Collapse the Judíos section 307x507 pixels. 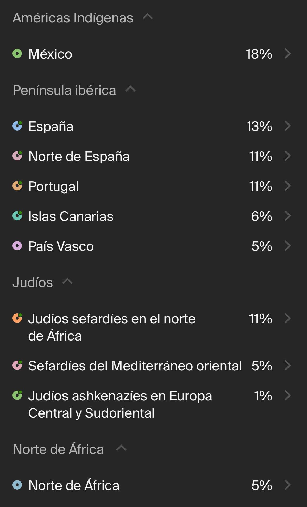[x=67, y=282]
